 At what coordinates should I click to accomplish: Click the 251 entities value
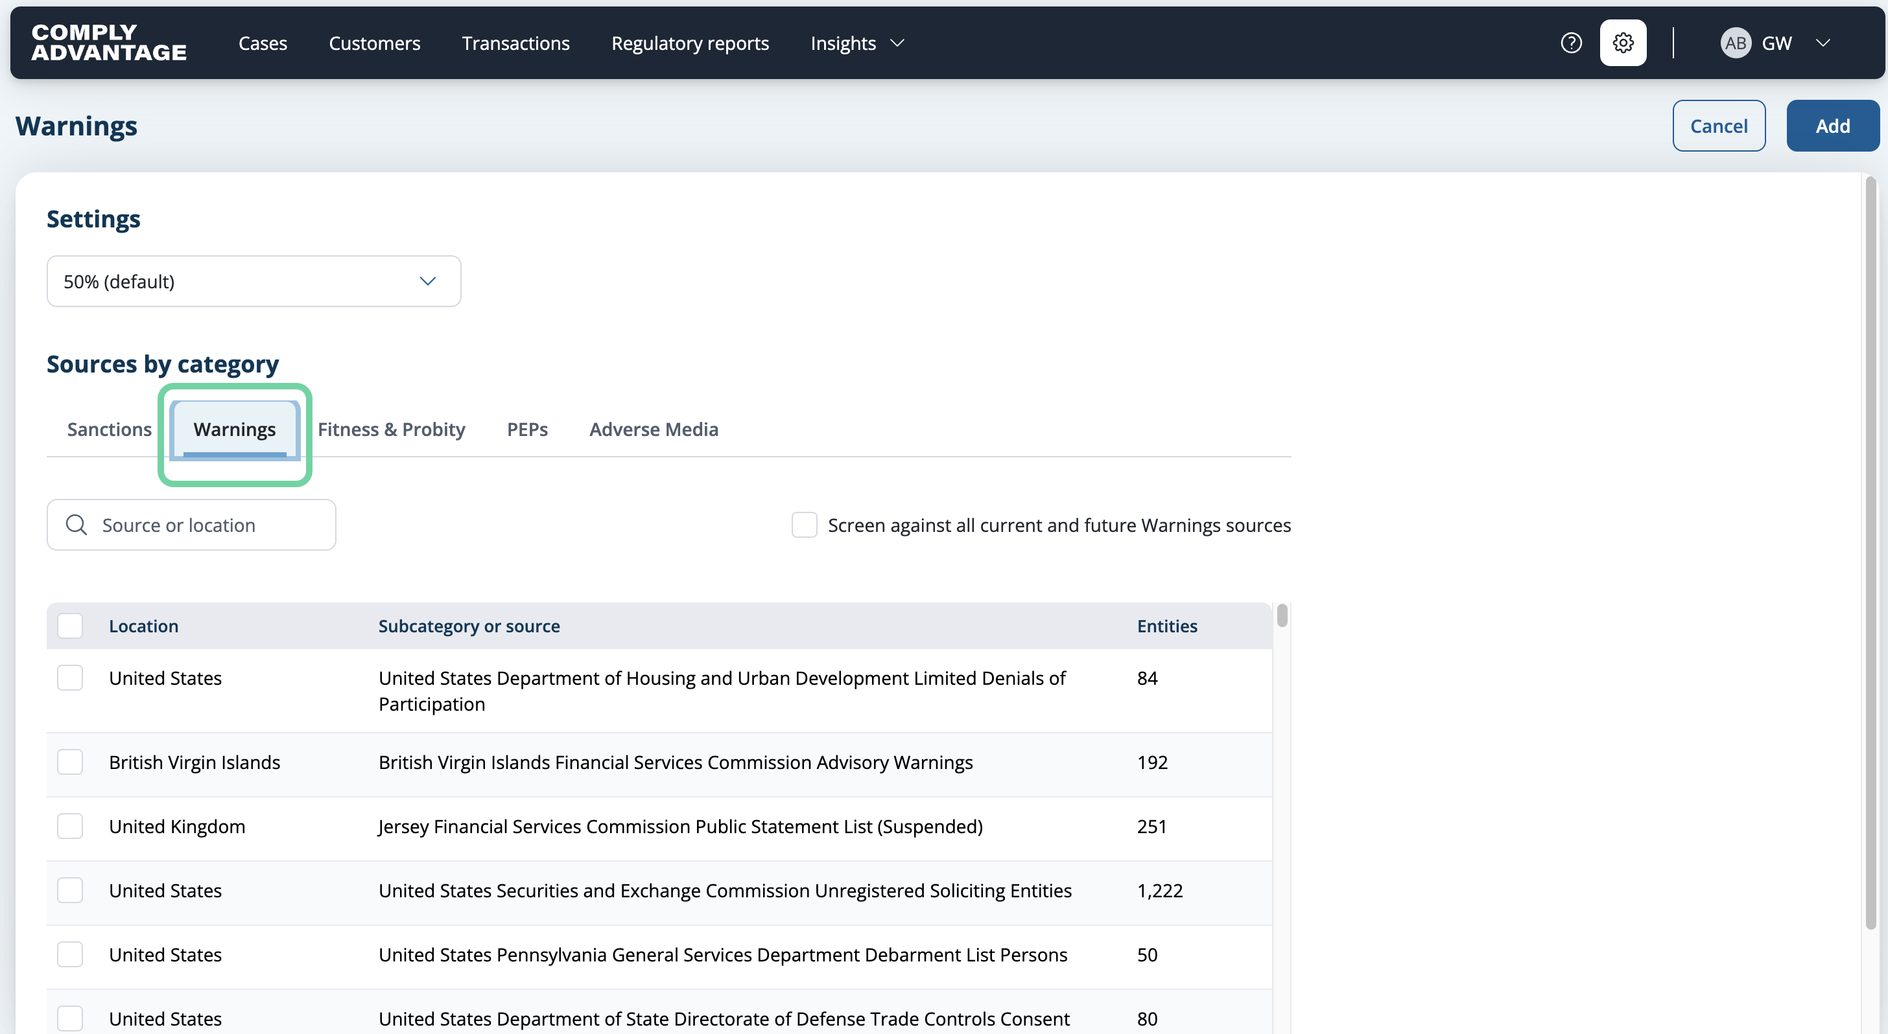[x=1151, y=826]
